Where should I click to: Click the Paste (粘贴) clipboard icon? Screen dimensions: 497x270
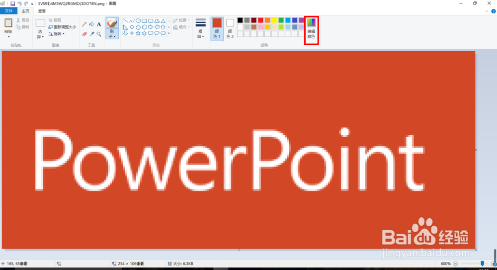(x=8, y=23)
